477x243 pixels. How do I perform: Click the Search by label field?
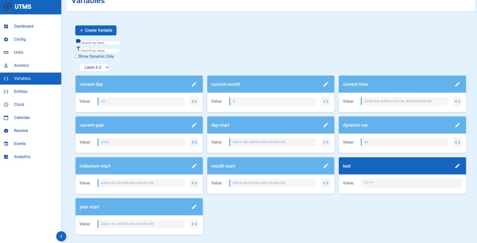(x=100, y=43)
